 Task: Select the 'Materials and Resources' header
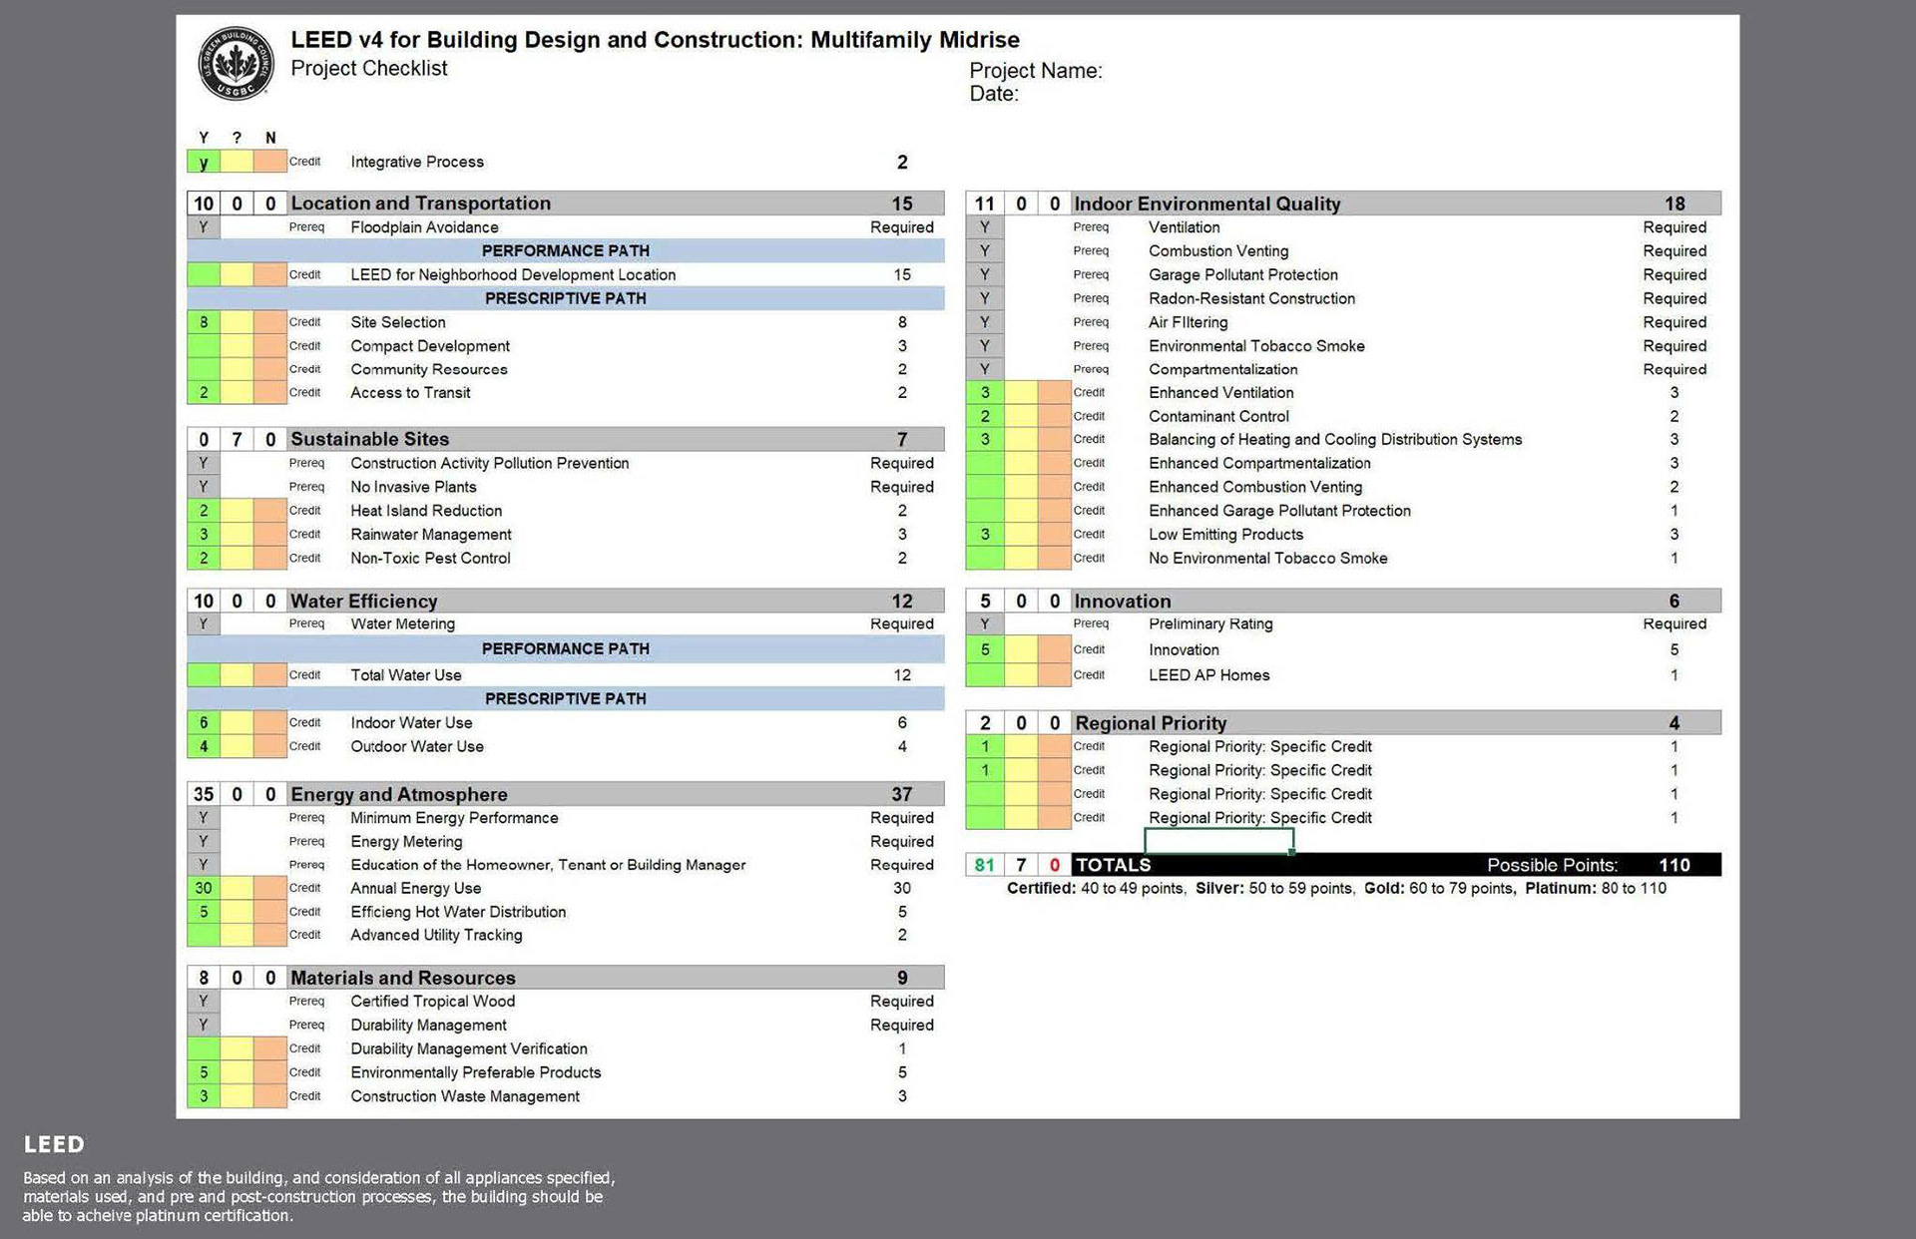pyautogui.click(x=403, y=978)
